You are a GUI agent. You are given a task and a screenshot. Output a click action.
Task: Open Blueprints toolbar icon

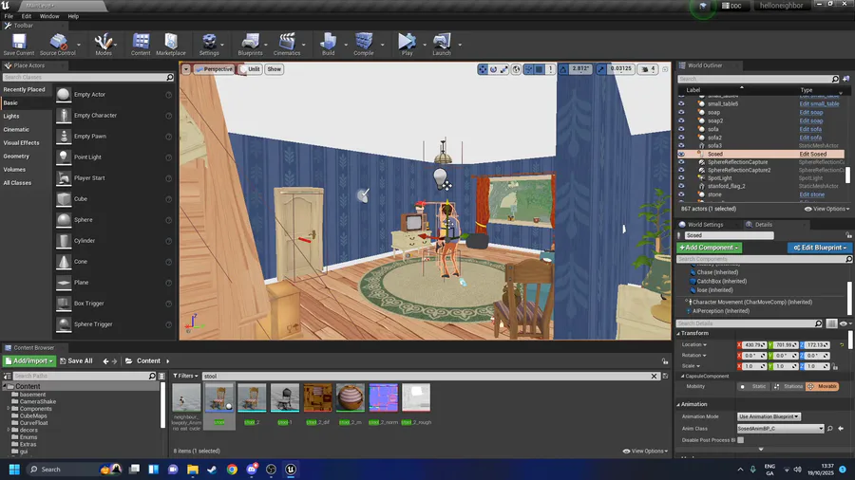[250, 45]
